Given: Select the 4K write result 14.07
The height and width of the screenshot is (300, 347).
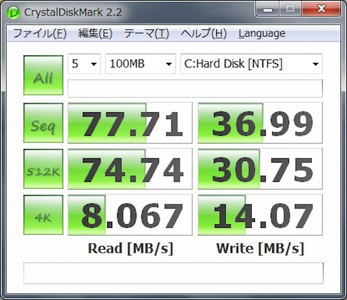Looking at the screenshot, I should 260,215.
